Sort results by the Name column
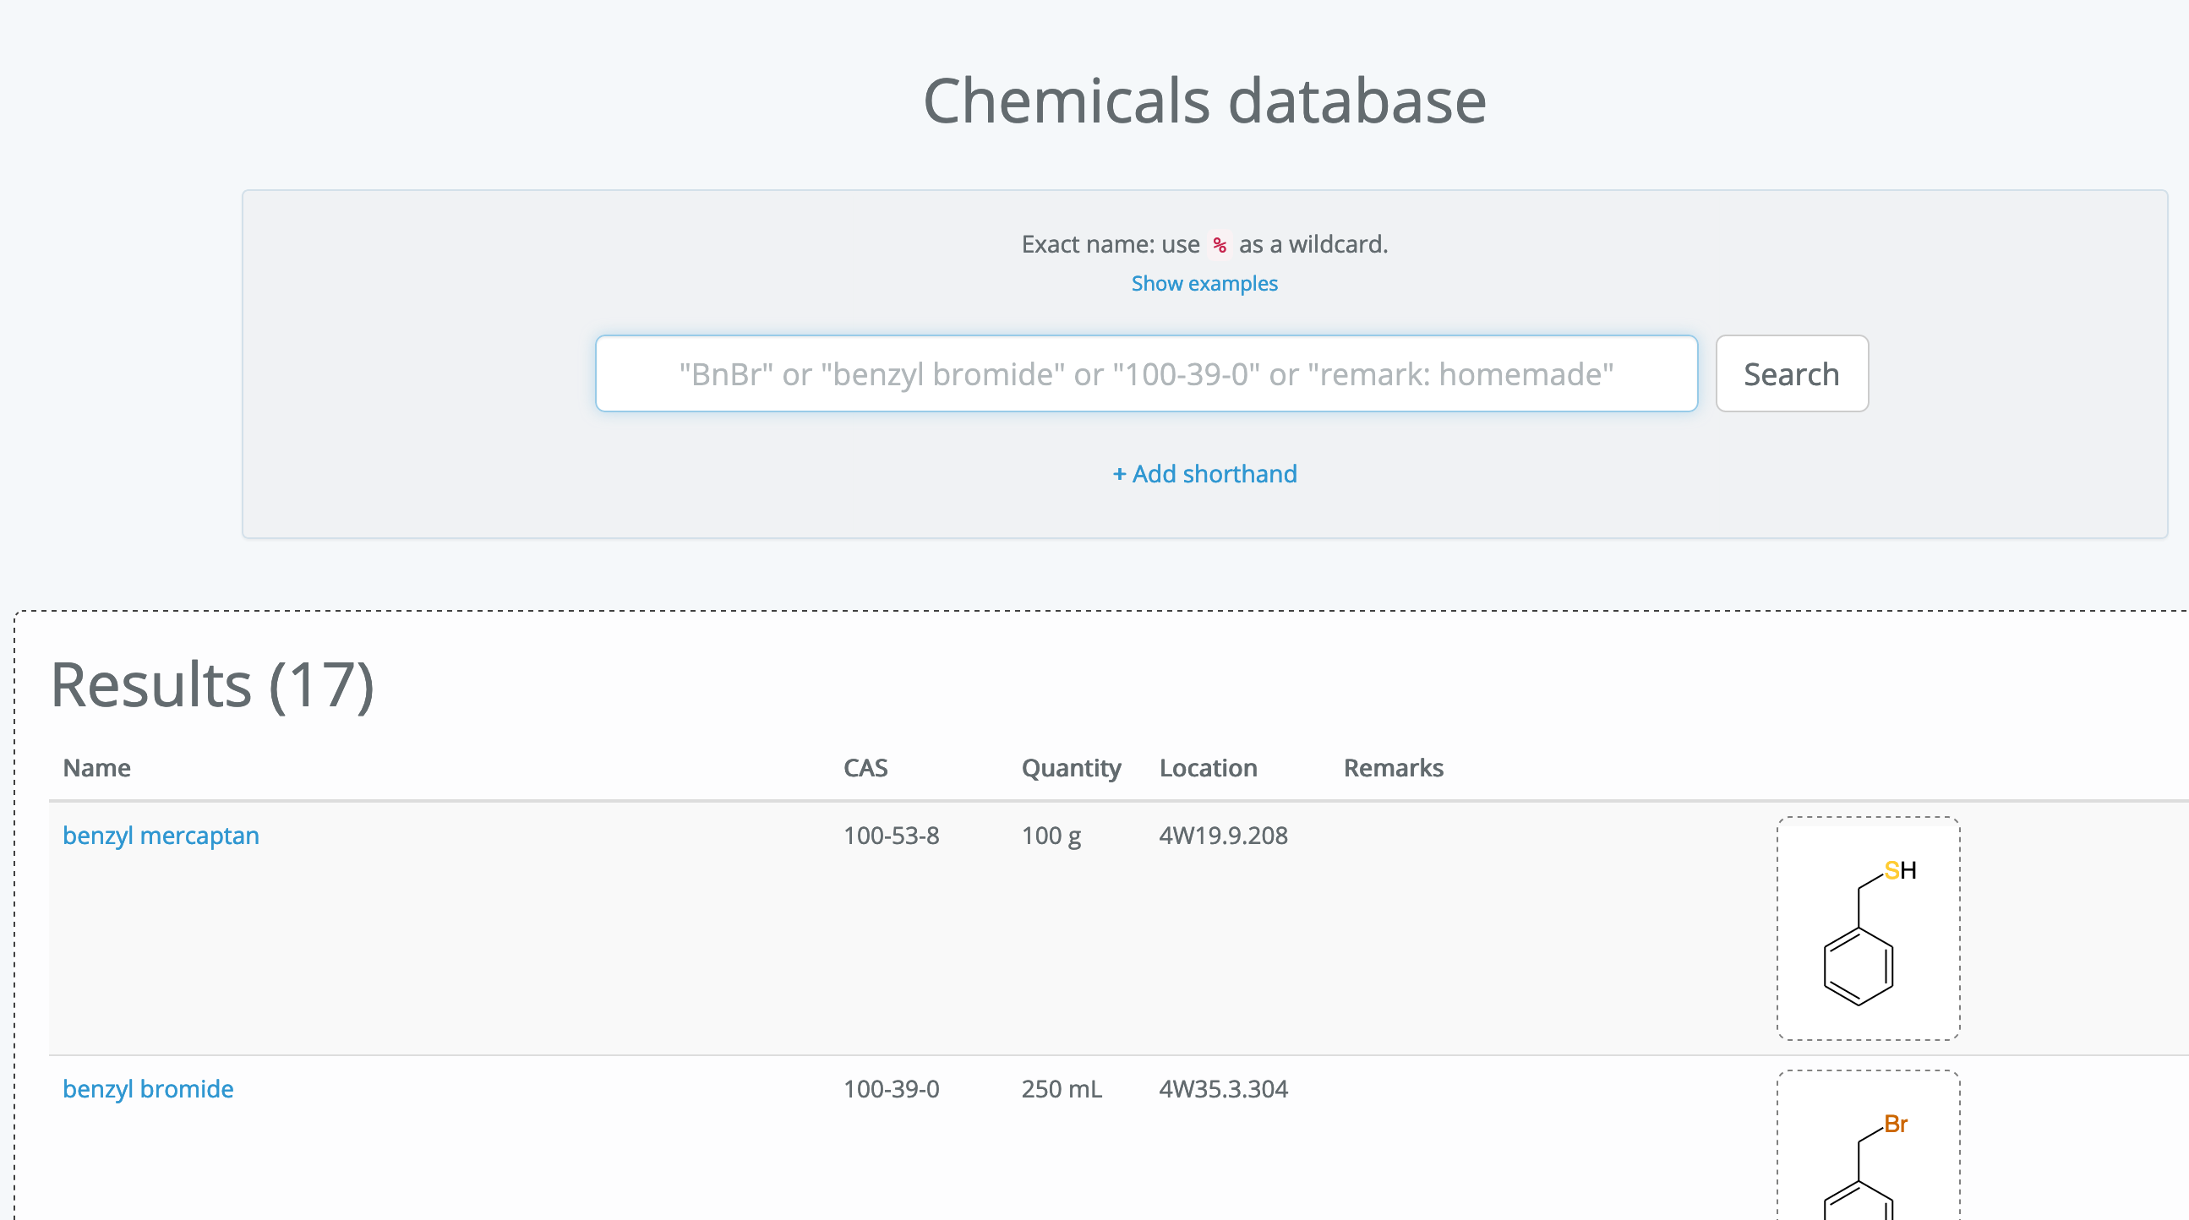 [96, 767]
